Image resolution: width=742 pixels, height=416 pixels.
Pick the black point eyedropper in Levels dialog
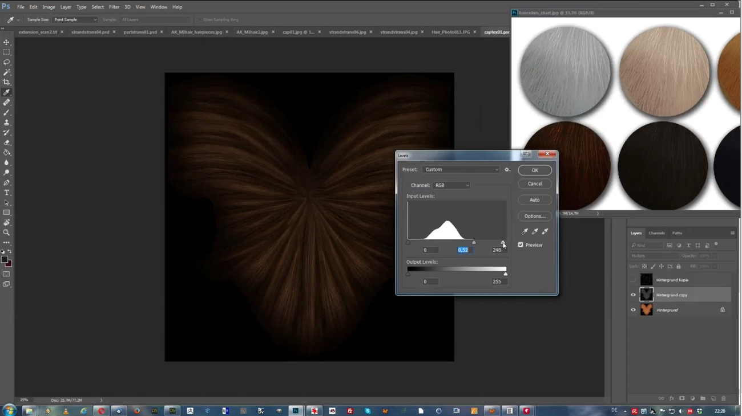pyautogui.click(x=525, y=231)
